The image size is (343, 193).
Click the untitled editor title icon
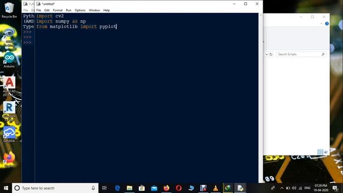tap(39, 4)
